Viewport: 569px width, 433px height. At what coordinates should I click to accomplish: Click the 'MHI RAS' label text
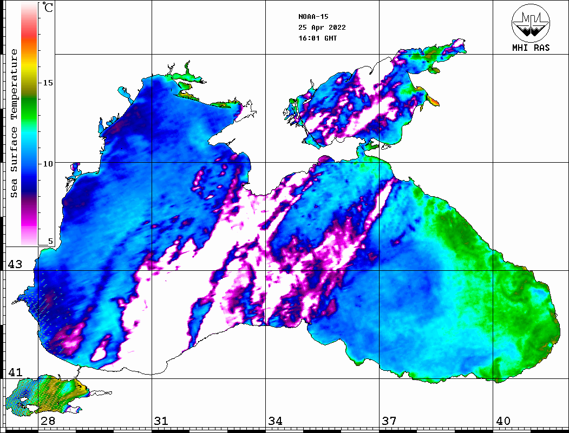pyautogui.click(x=531, y=48)
